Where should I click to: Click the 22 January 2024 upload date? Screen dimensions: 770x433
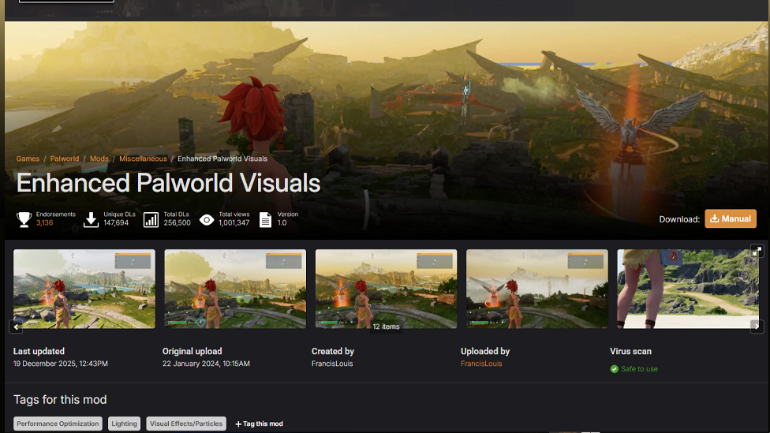click(206, 364)
